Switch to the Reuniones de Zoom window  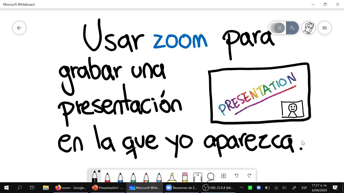[181, 188]
